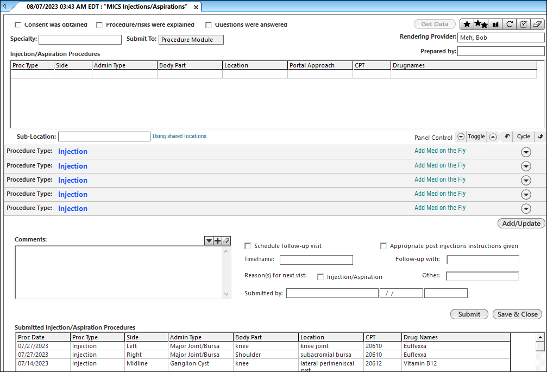The height and width of the screenshot is (372, 547).
Task: Check the Injection/Aspiration reason box
Action: [x=320, y=277]
